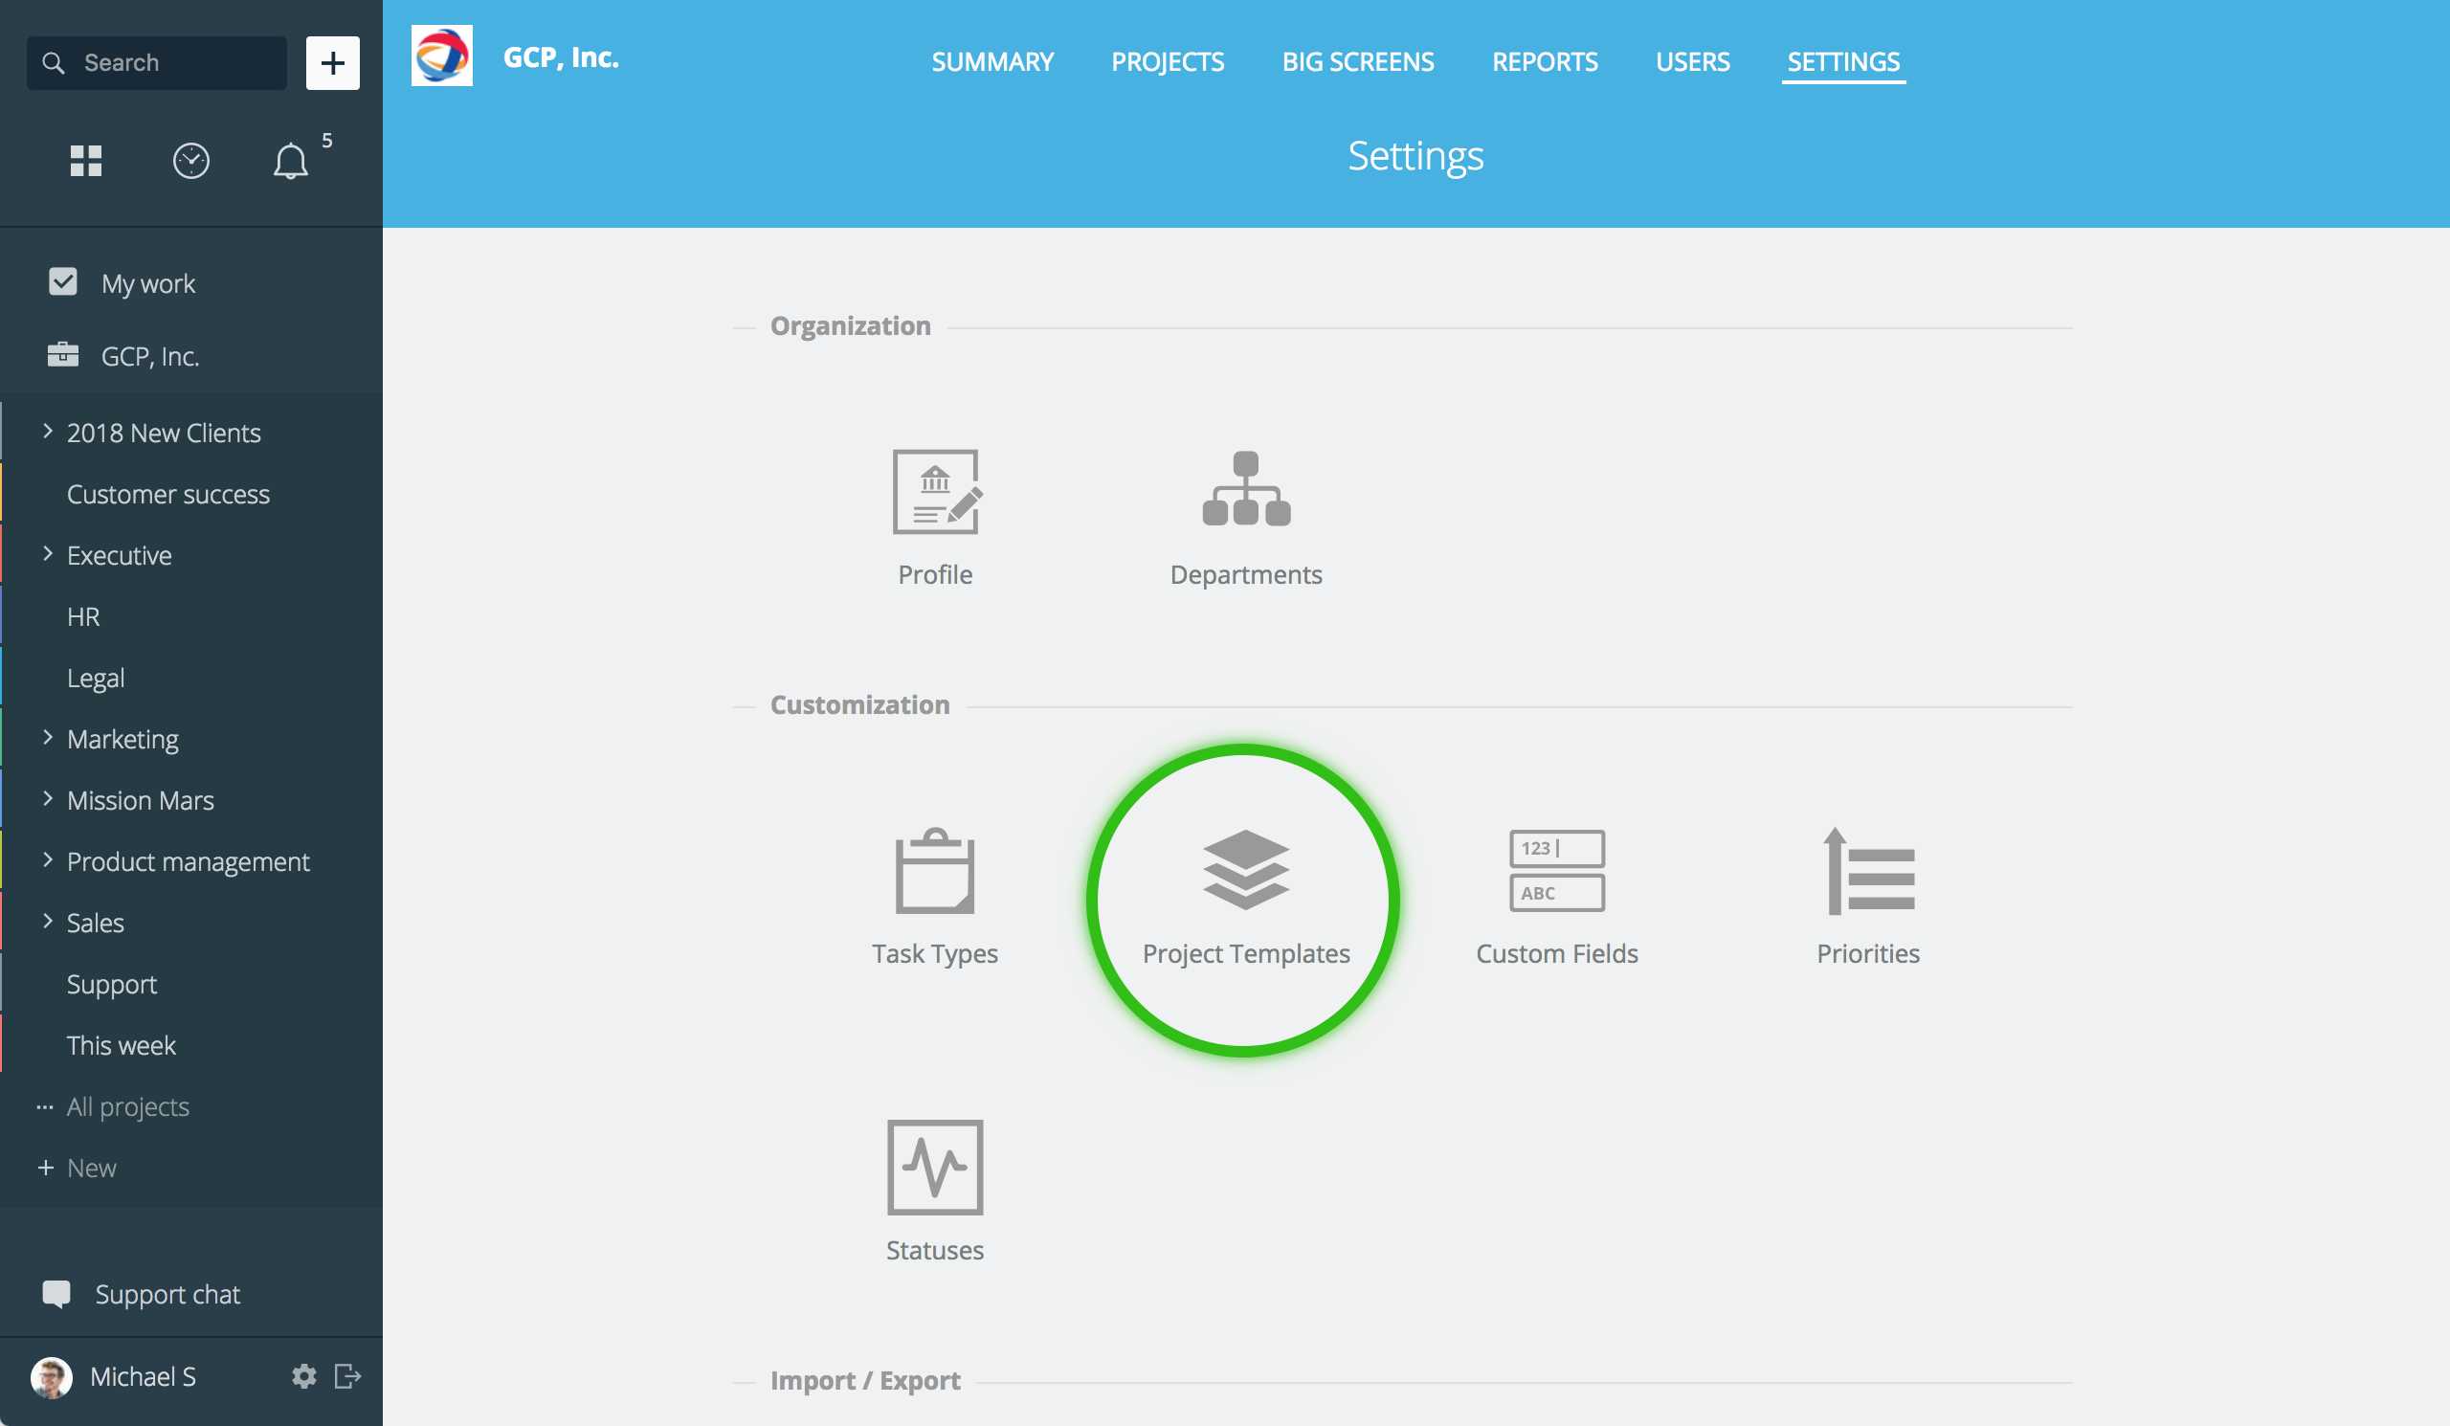Click the Custom Fields icon
Screen dimensions: 2450x1426
tap(1555, 871)
